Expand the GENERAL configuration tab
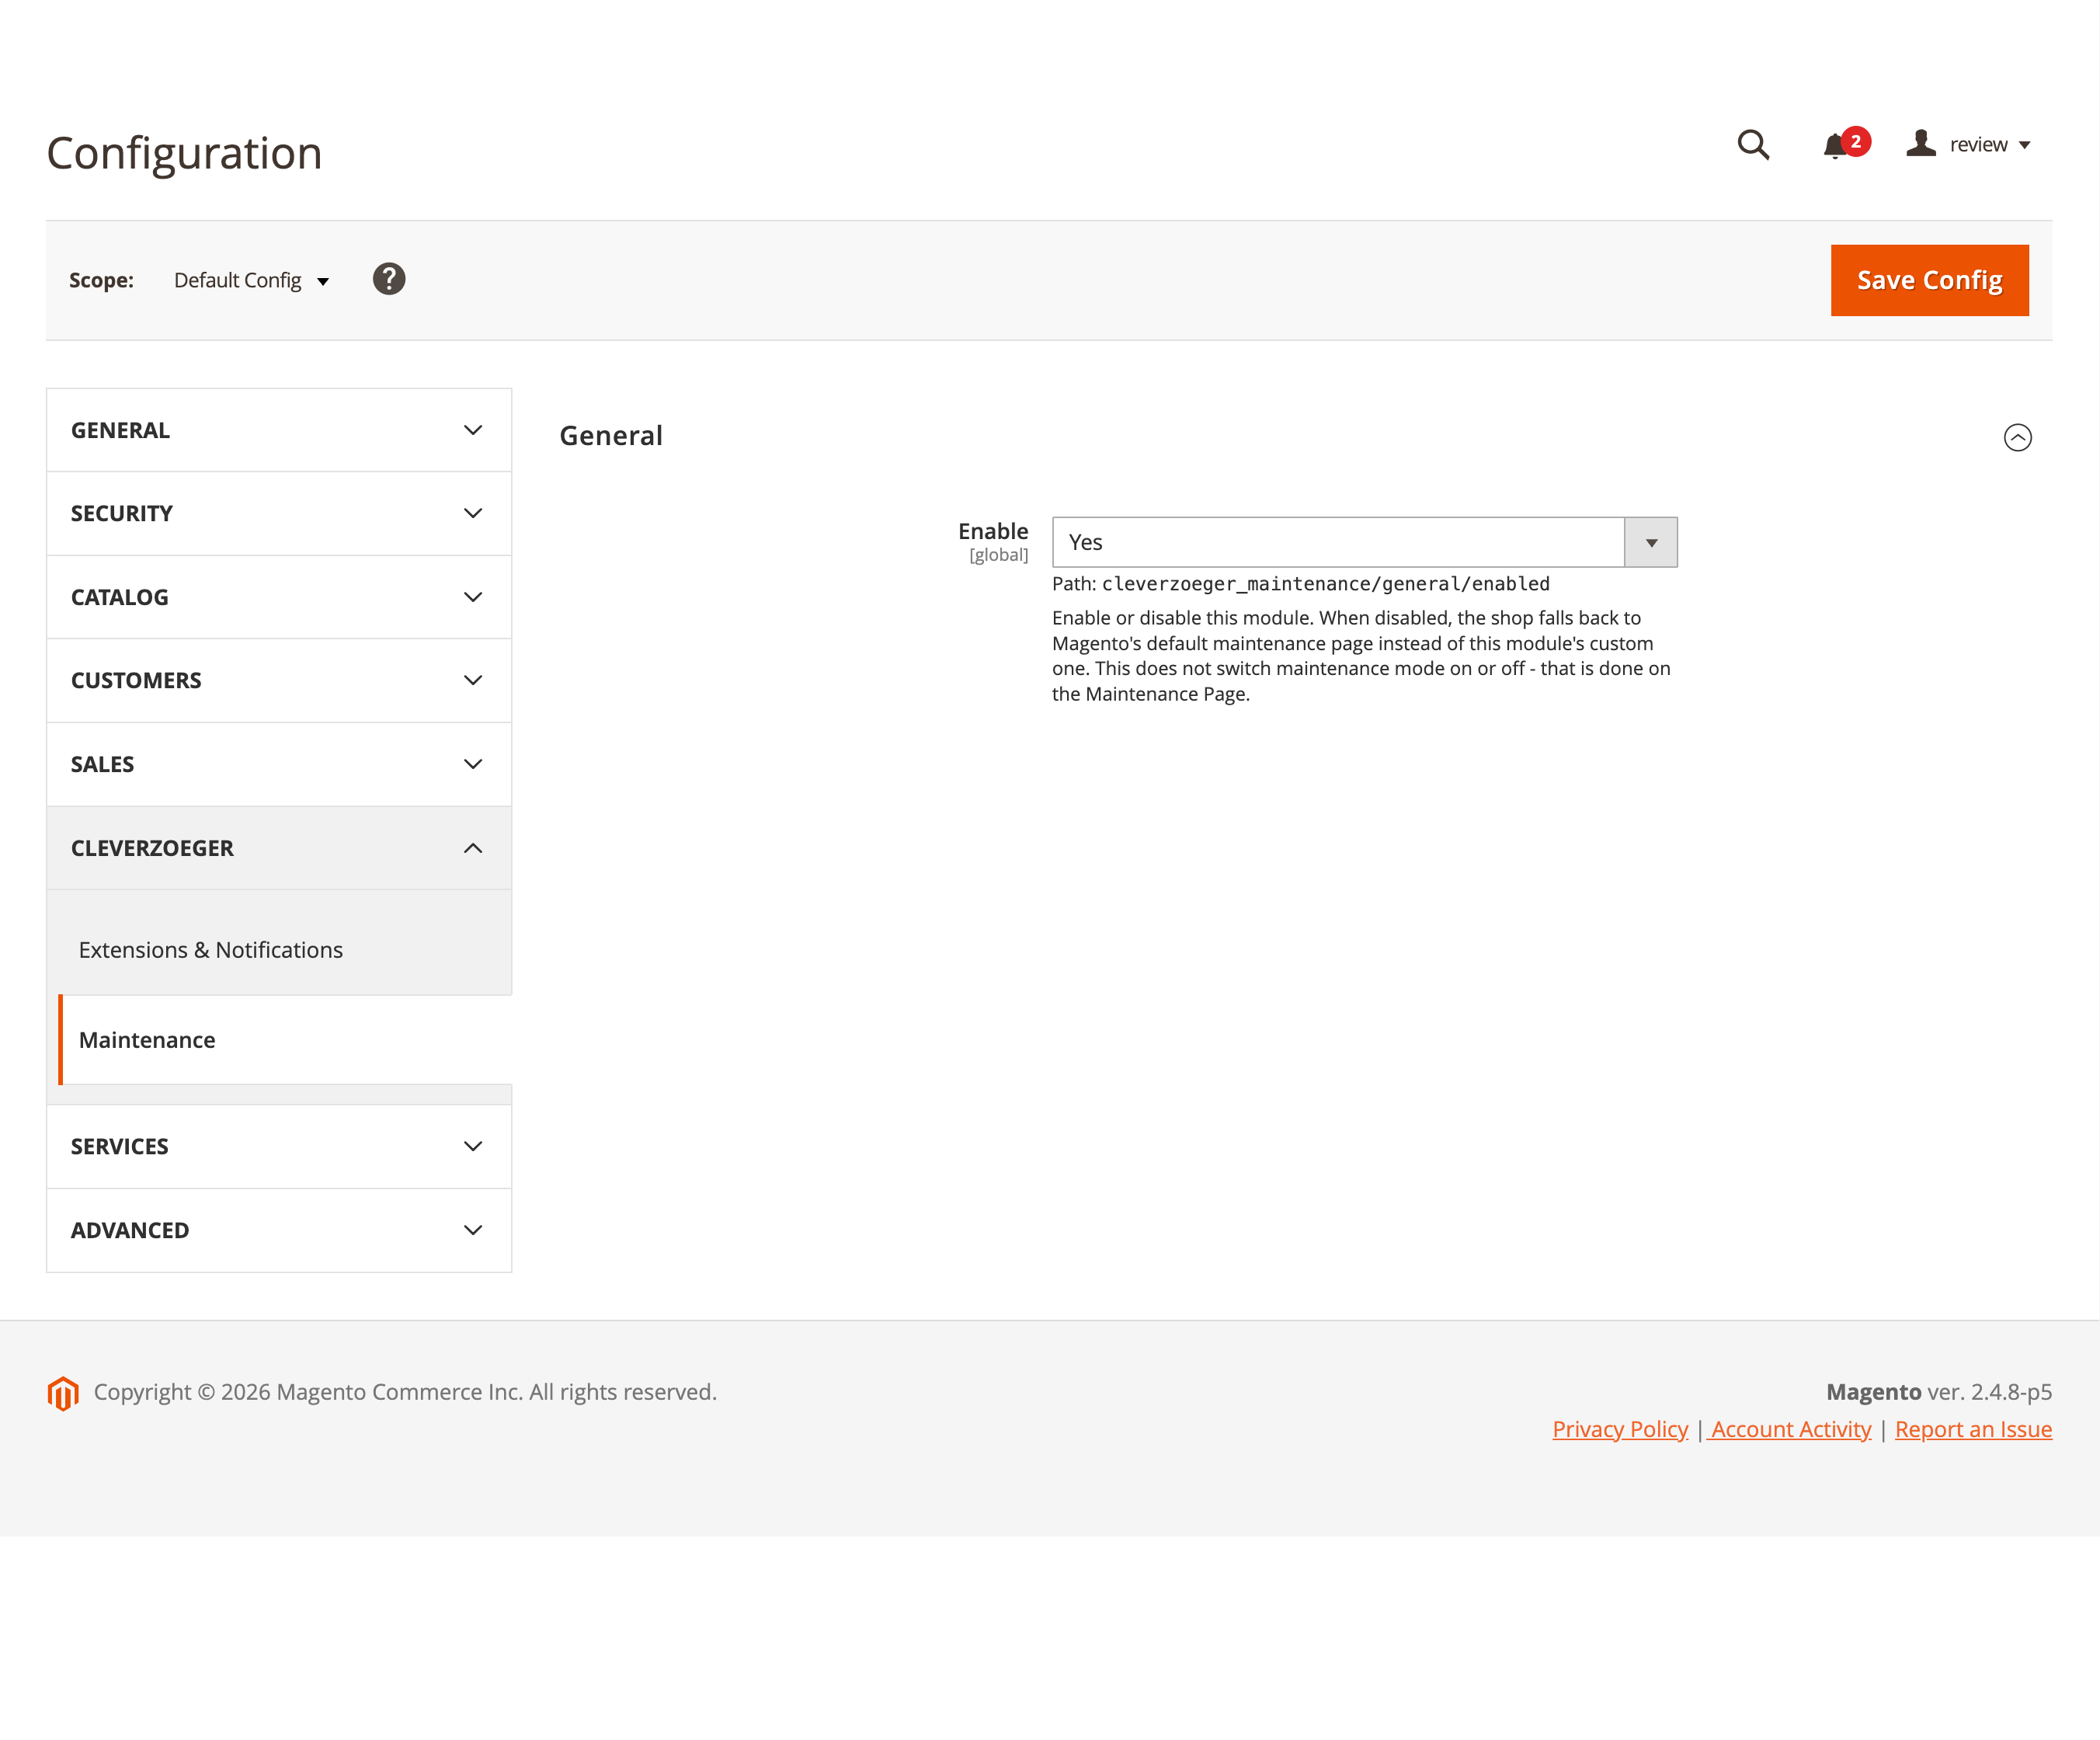Image resolution: width=2100 pixels, height=1740 pixels. (279, 430)
